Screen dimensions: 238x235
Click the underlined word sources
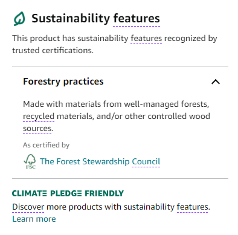point(37,129)
